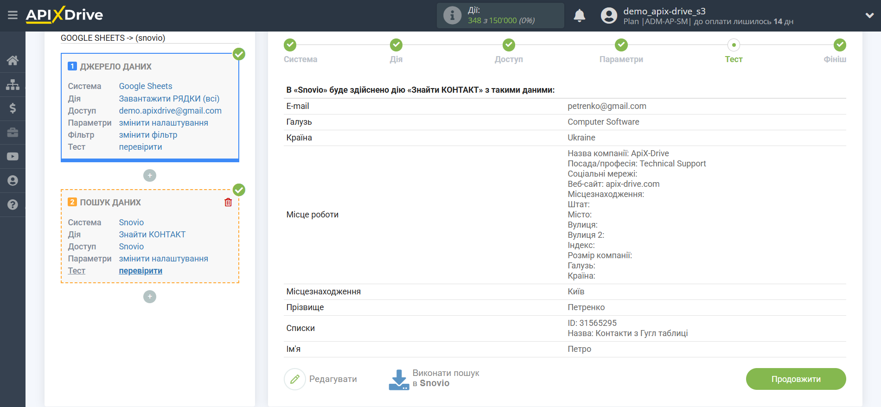Click the Google Sheets system link
Viewport: 881px width, 407px height.
pos(146,86)
